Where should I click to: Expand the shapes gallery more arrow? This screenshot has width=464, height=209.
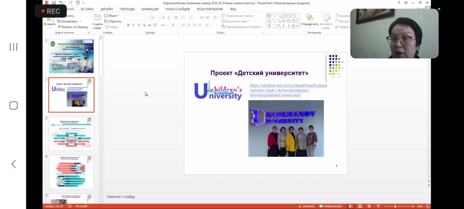(x=298, y=26)
